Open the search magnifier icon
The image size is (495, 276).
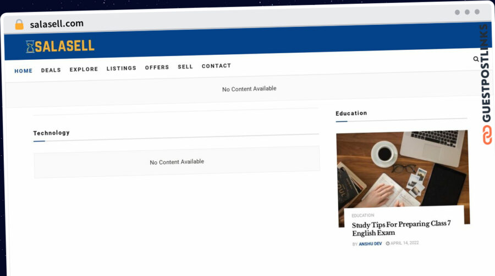click(476, 59)
